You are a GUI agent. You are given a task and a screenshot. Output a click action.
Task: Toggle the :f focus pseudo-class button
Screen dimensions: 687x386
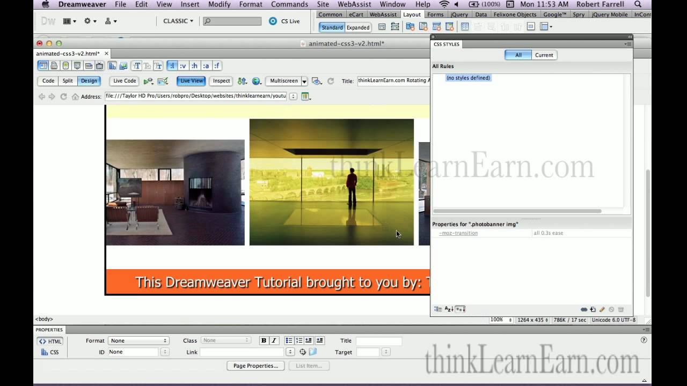[x=217, y=66]
